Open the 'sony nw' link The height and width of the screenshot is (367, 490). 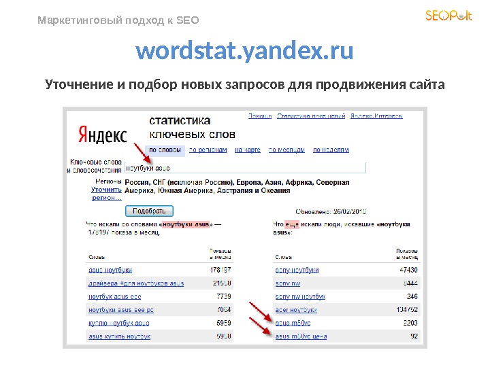click(287, 283)
